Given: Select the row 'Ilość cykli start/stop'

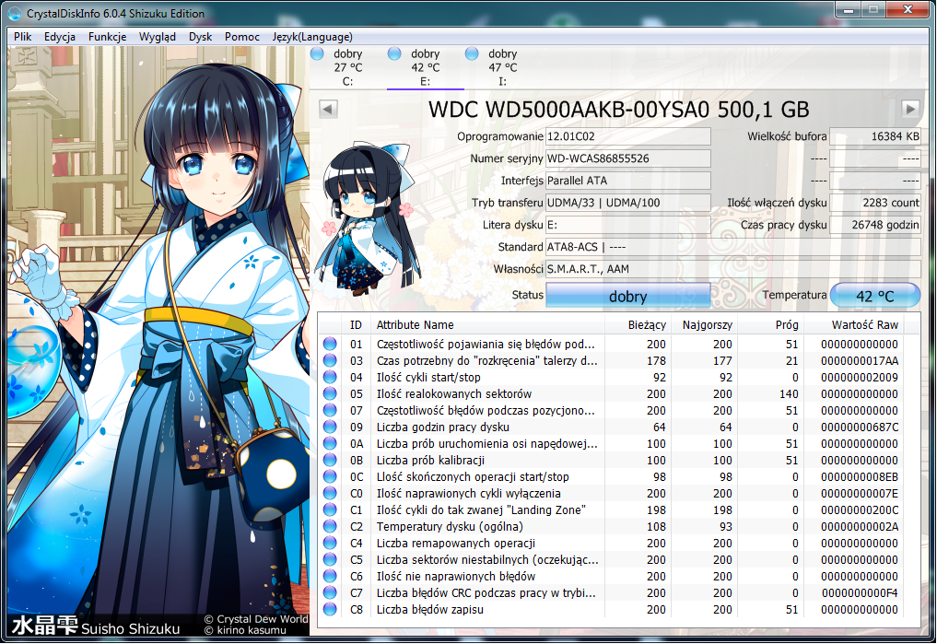Looking at the screenshot, I should pyautogui.click(x=610, y=377).
